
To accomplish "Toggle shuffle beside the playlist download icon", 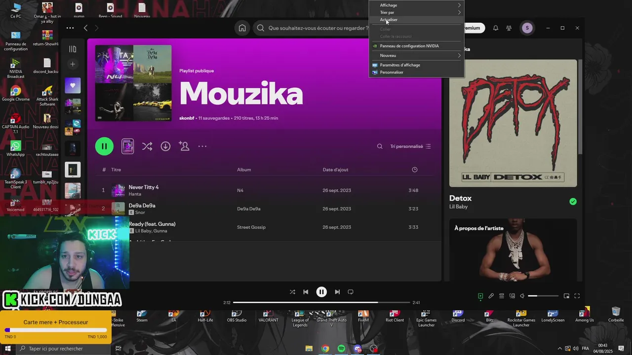I will (x=147, y=146).
